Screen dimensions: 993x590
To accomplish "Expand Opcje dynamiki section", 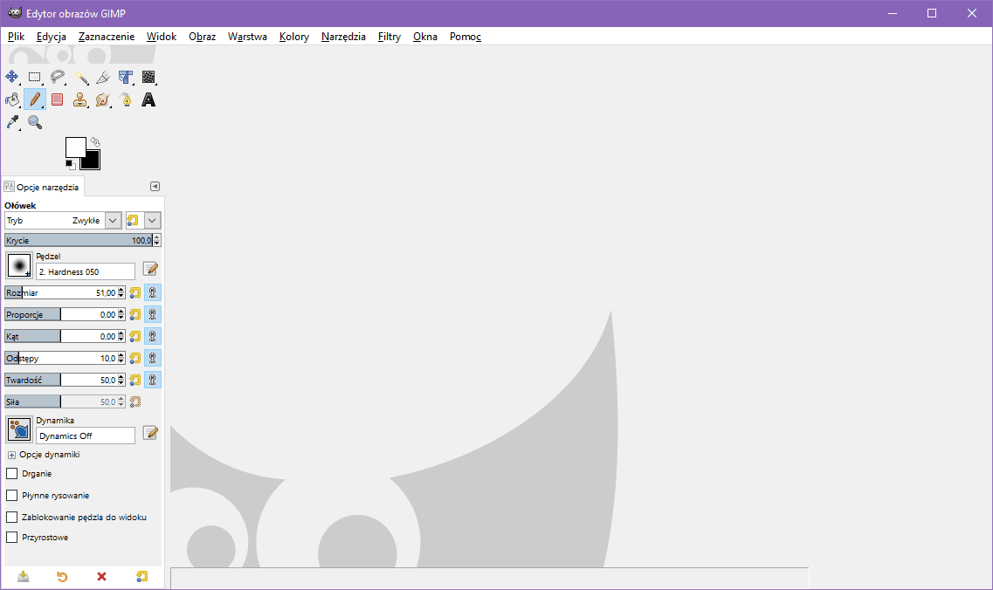I will (x=12, y=455).
